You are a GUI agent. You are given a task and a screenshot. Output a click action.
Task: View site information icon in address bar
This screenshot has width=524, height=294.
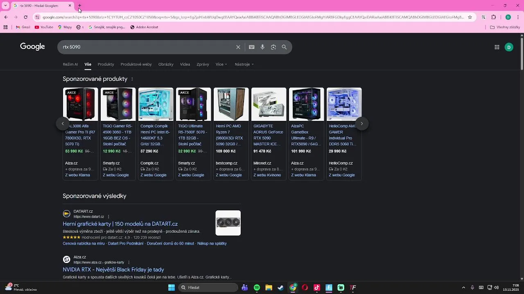click(x=37, y=17)
